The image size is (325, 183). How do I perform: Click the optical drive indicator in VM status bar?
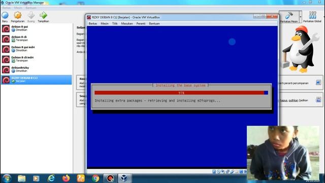coord(218,171)
